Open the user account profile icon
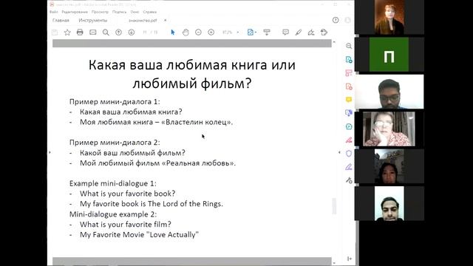 pyautogui.click(x=347, y=20)
